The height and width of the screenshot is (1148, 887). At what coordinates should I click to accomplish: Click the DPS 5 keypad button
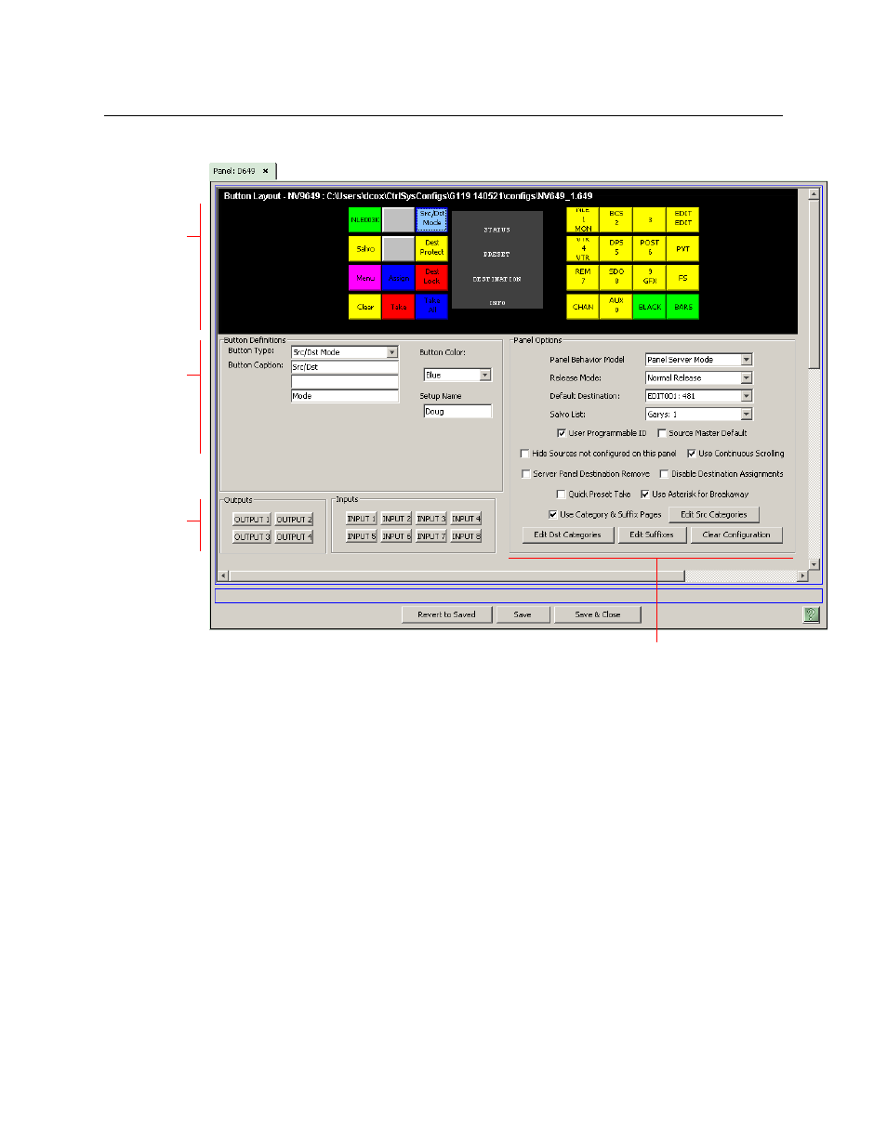click(616, 248)
